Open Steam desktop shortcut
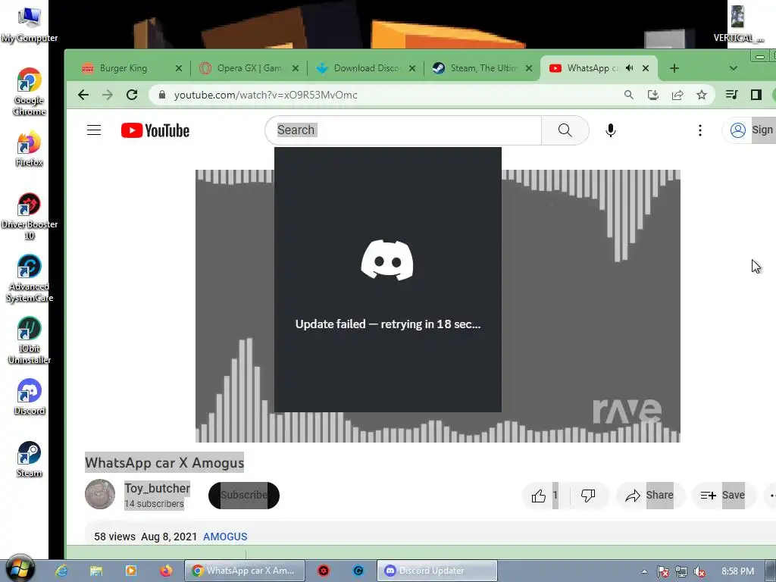 pos(30,459)
